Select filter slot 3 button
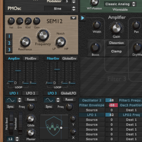The height and width of the screenshot is (142, 142). [x=9, y=50]
